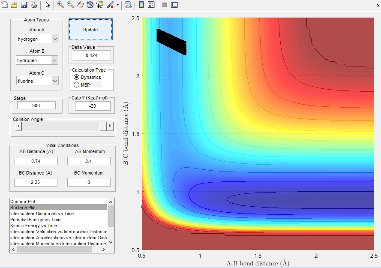This screenshot has height=268, width=381.
Task: Activate the Pan hand tool
Action: coord(80,5)
